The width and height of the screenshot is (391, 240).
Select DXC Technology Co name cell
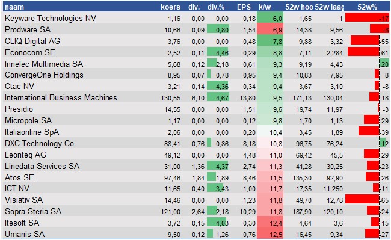pos(39,143)
